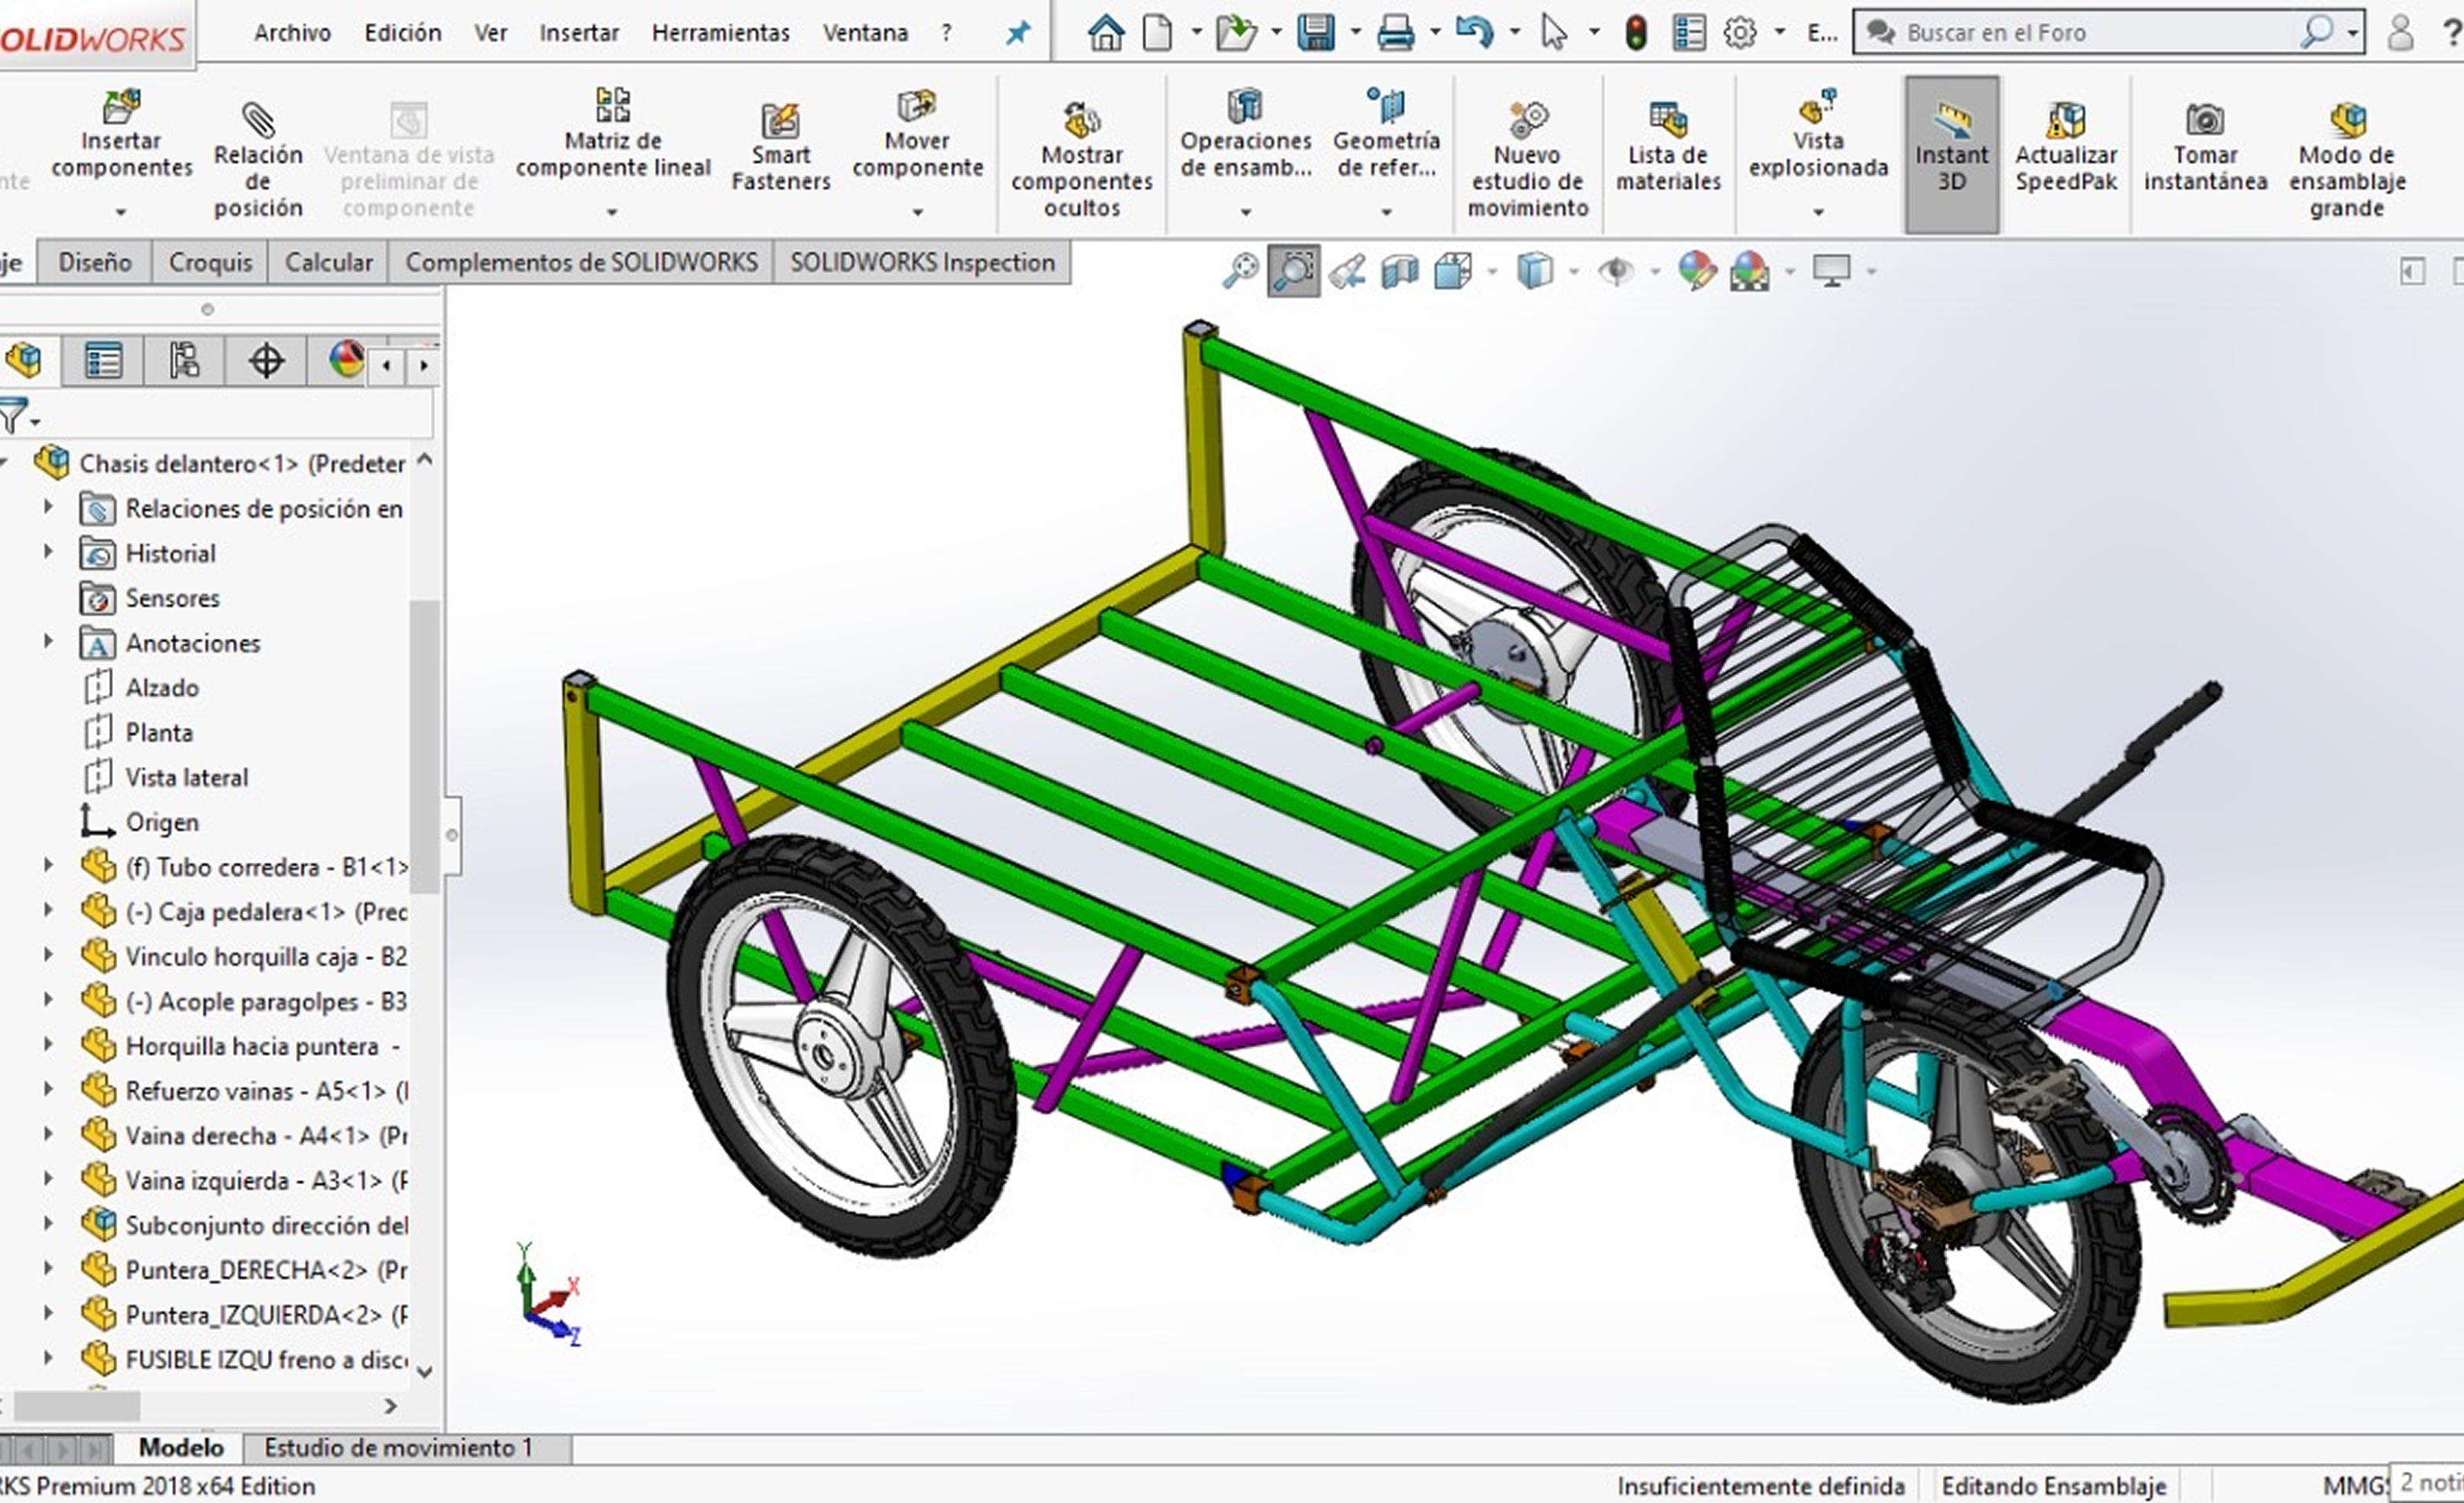Click the Rebuild traffic light icon

(1636, 33)
